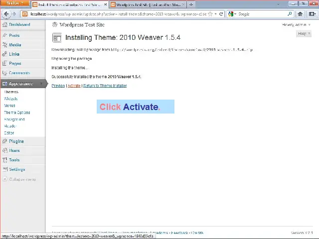Click the Collapse menu arrow icon
Image resolution: width=319 pixels, height=239 pixels.
(x=4, y=179)
